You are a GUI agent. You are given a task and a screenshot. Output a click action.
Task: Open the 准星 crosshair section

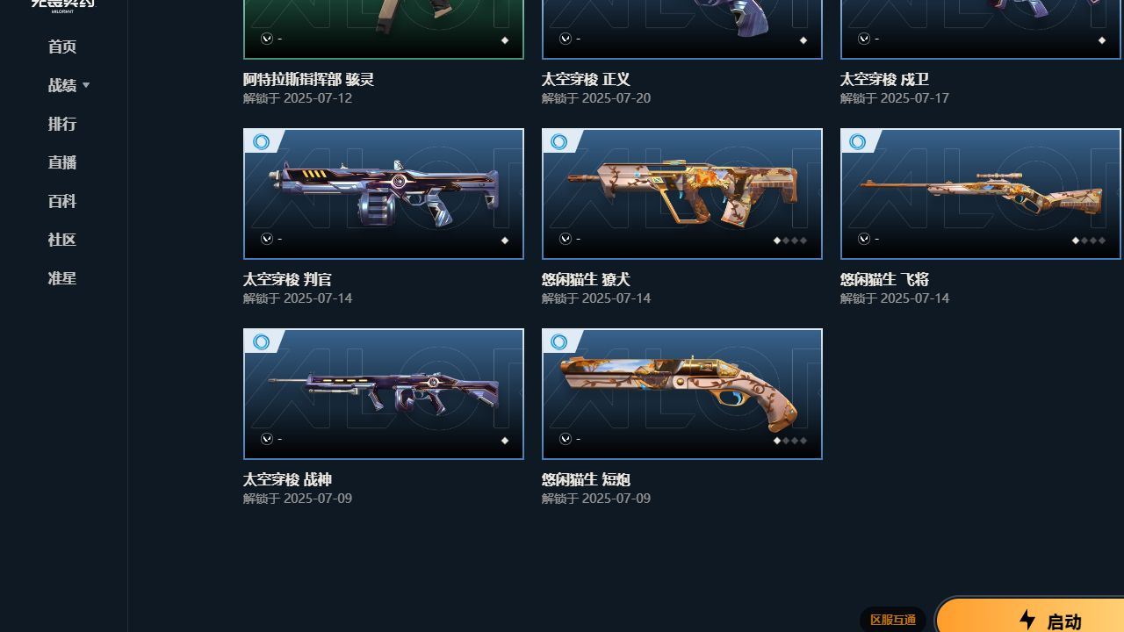click(x=62, y=278)
